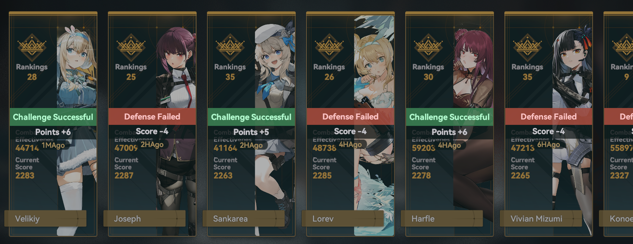Click the Points +5 label on Sankarea's card
Screen dimensions: 633x244
pos(251,132)
